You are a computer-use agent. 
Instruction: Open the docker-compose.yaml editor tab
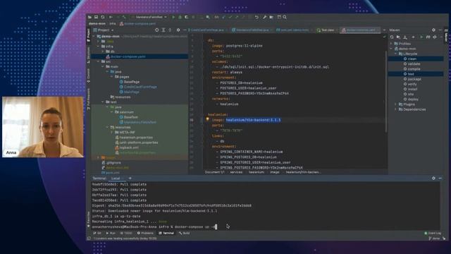coord(360,30)
